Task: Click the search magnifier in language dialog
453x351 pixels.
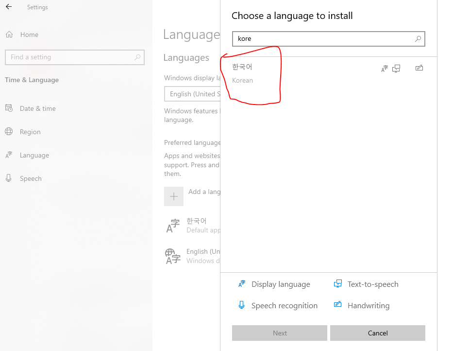Action: pyautogui.click(x=418, y=39)
